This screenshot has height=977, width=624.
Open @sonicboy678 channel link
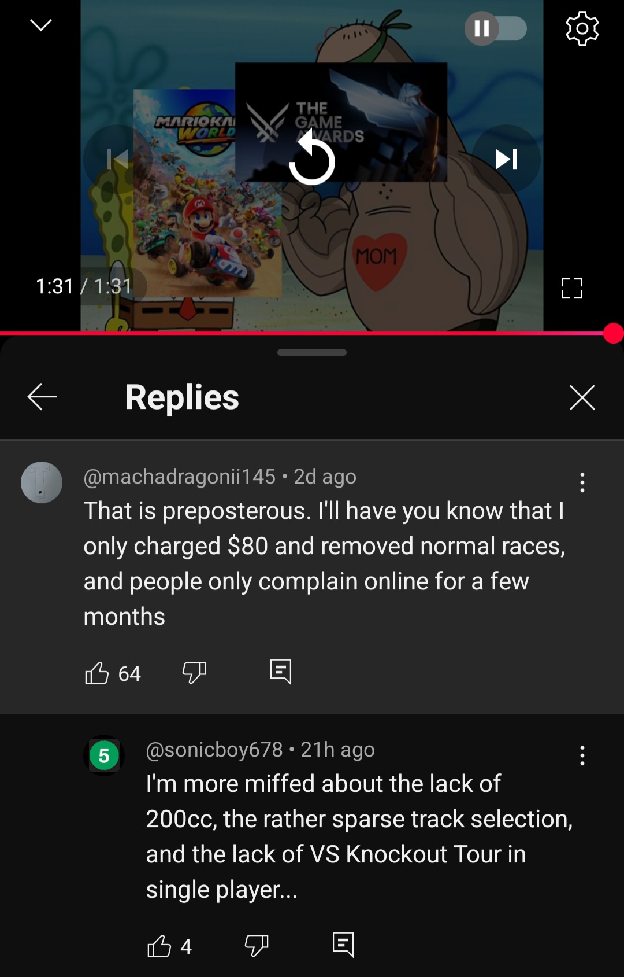[x=214, y=750]
